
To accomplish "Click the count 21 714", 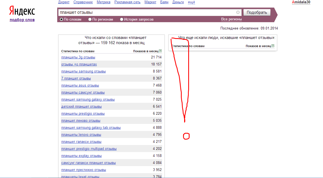I will [x=156, y=57].
